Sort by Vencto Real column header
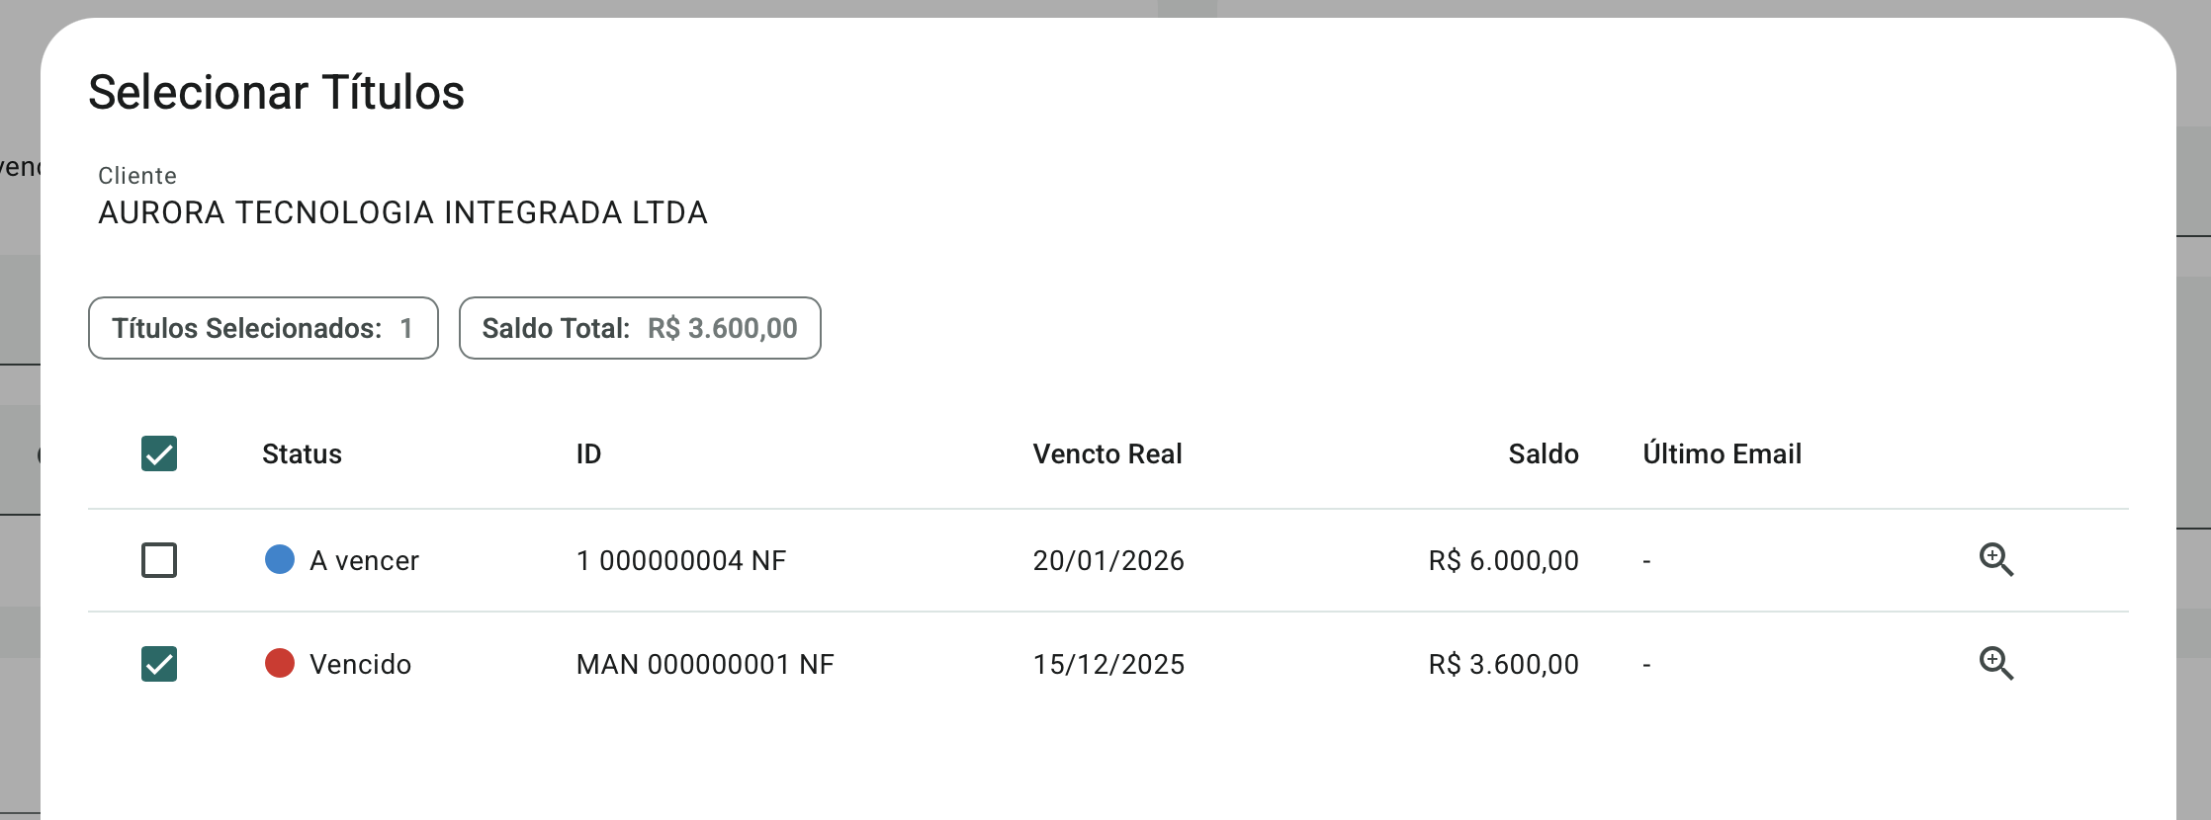This screenshot has height=820, width=2211. [x=1107, y=454]
